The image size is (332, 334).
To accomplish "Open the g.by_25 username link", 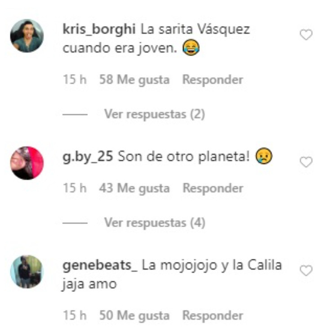I will (88, 157).
